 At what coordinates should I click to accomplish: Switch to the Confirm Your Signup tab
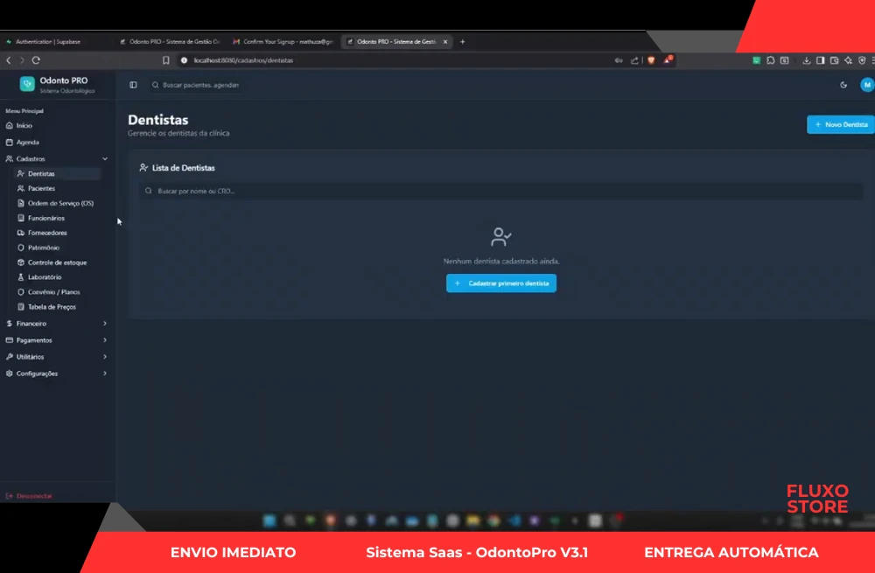[282, 41]
